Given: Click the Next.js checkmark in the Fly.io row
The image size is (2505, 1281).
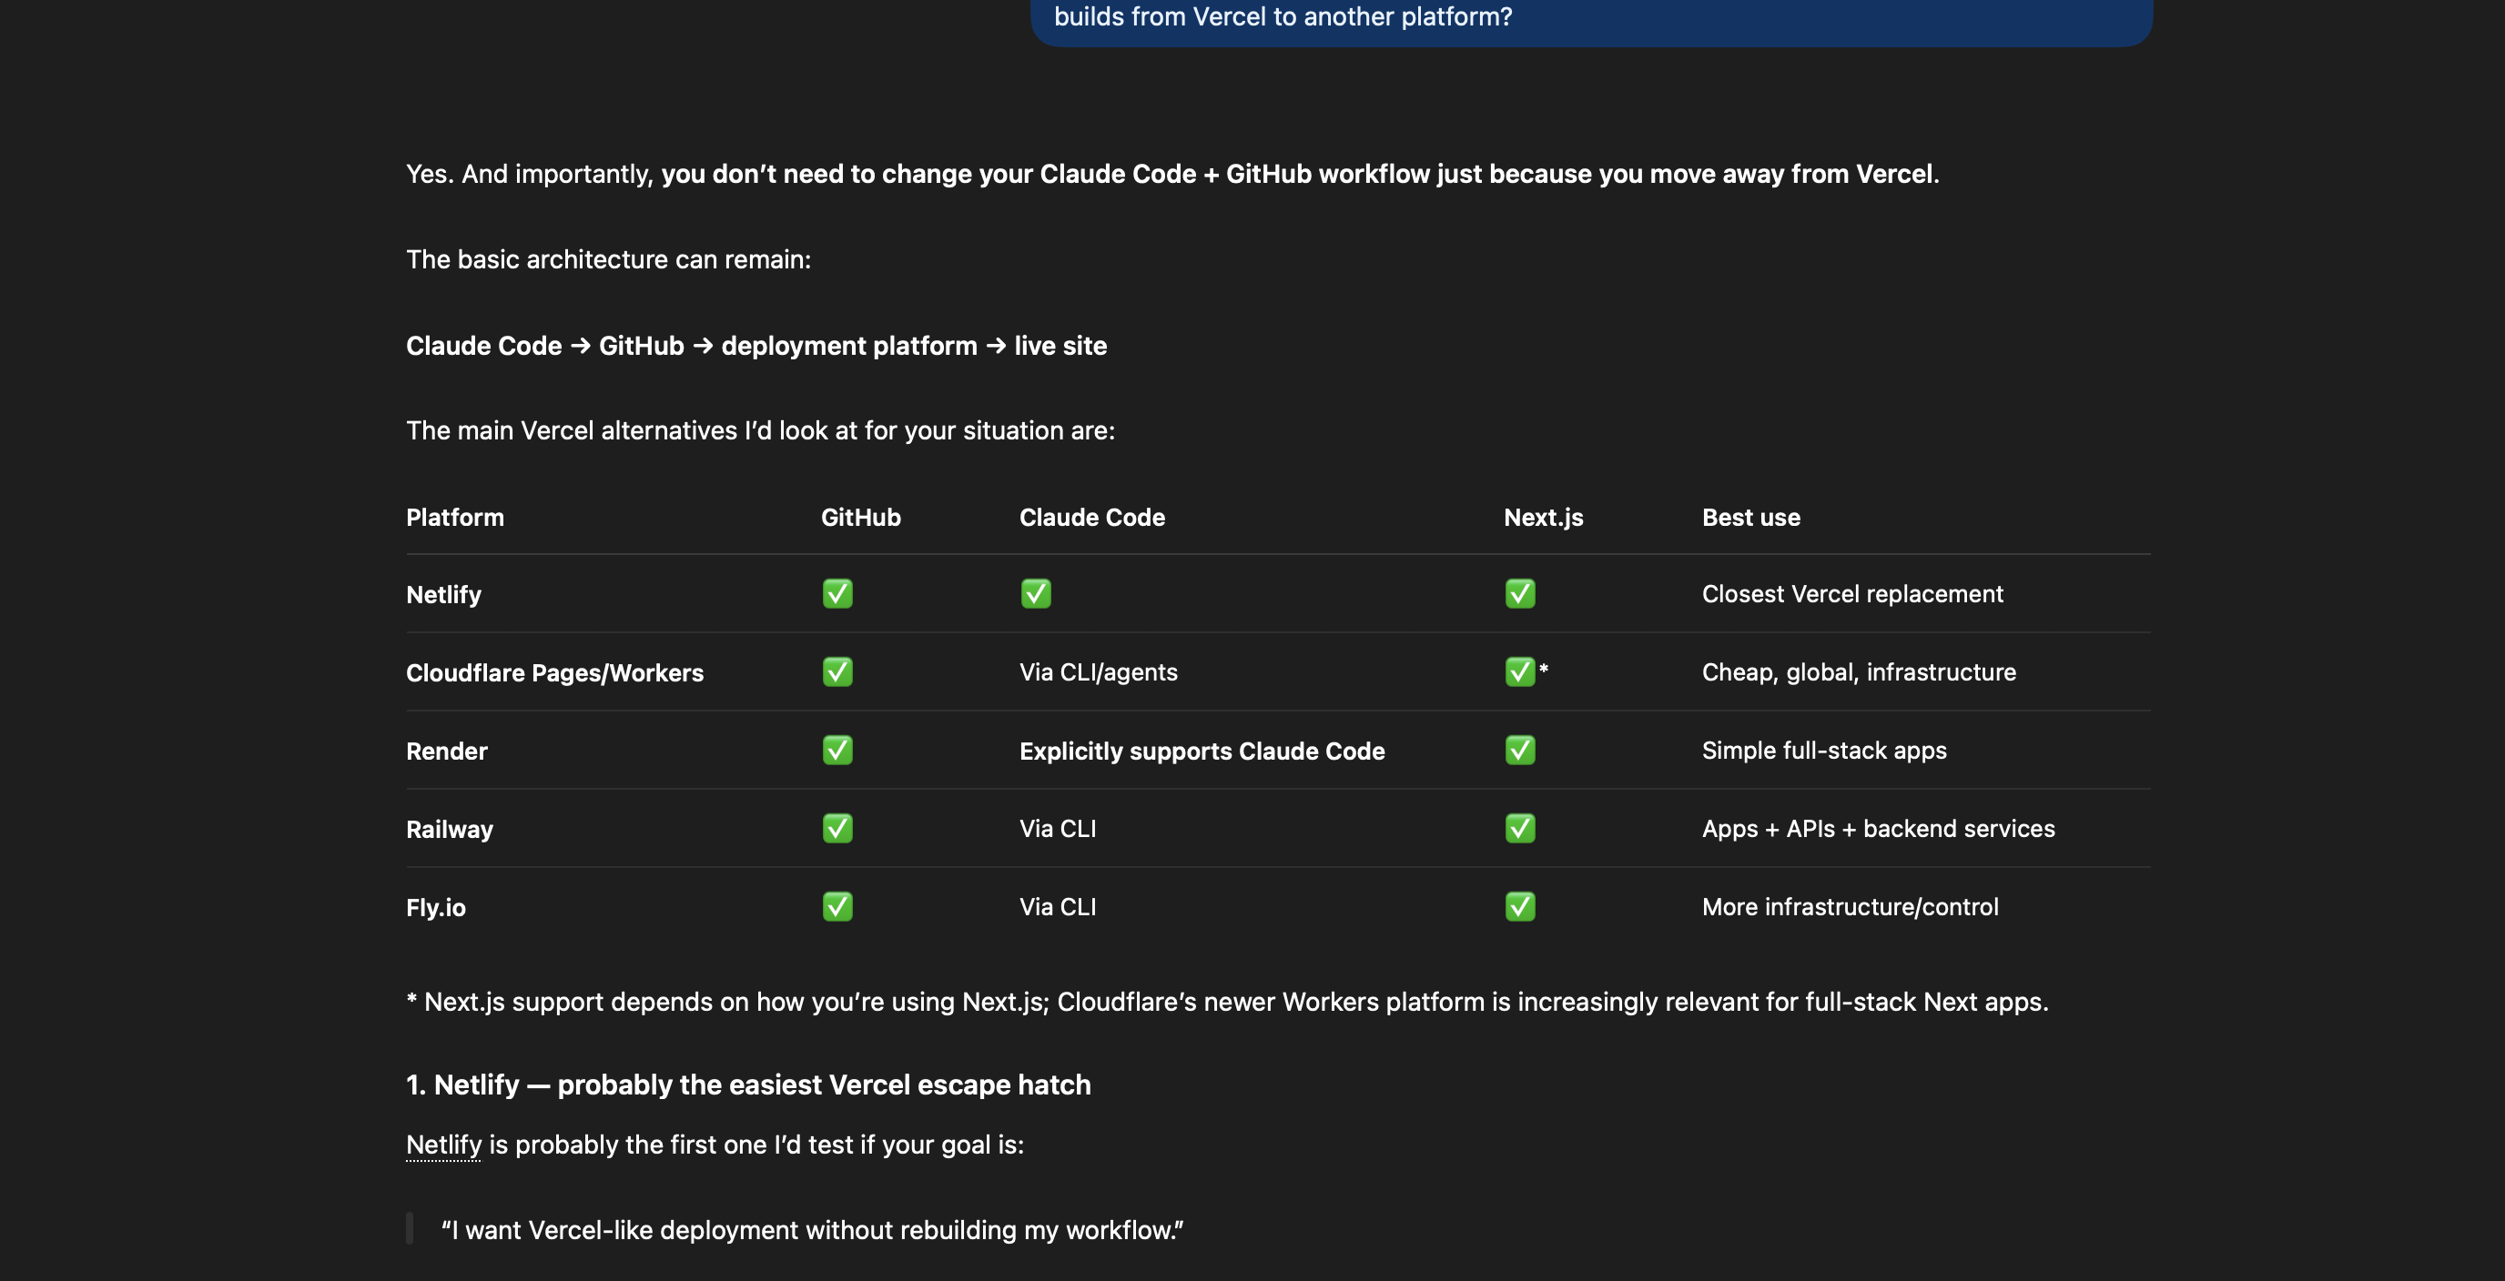Looking at the screenshot, I should pos(1520,907).
